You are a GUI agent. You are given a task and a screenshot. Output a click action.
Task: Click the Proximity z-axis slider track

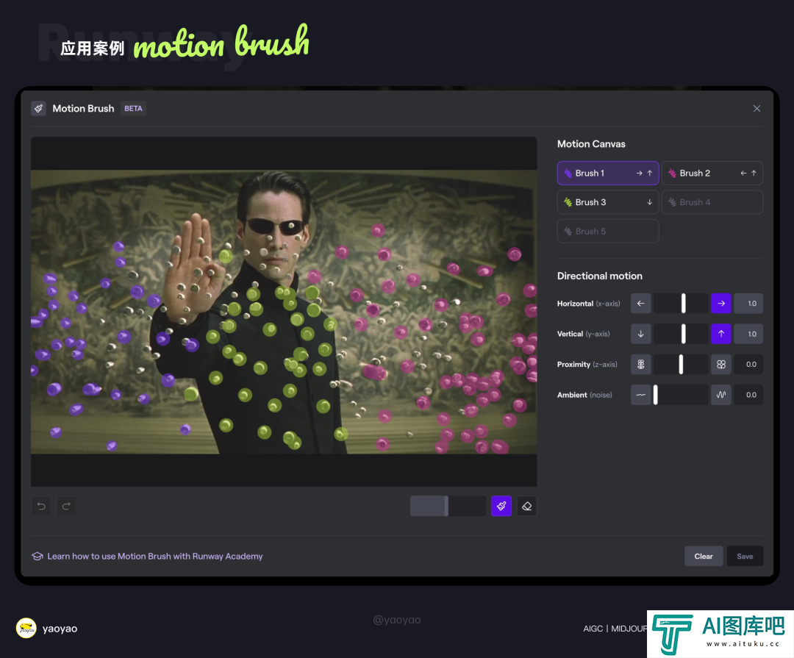[x=681, y=364]
